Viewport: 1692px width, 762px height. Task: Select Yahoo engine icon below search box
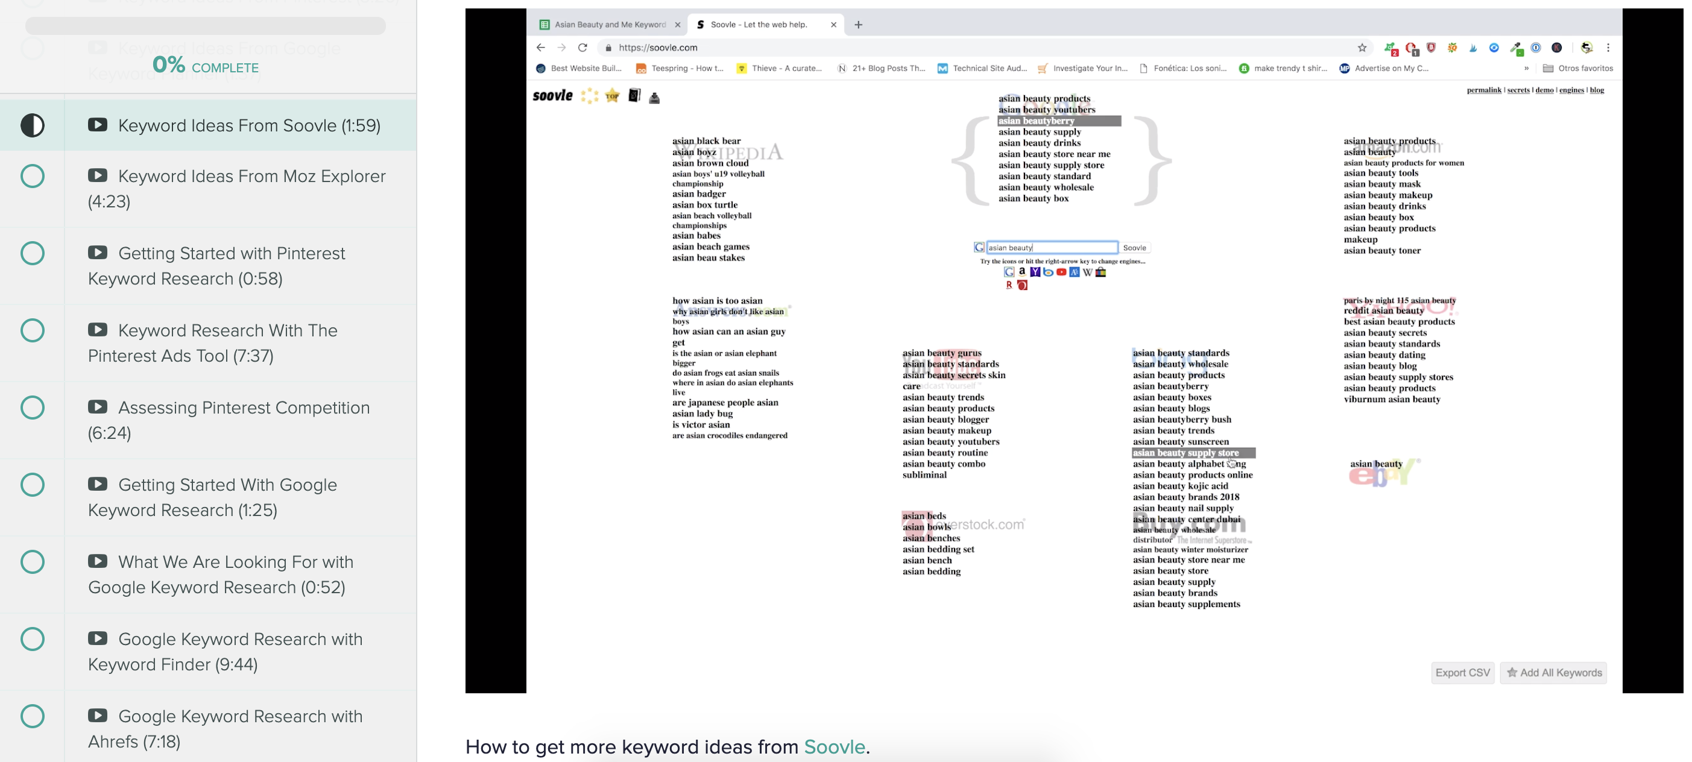point(1035,272)
